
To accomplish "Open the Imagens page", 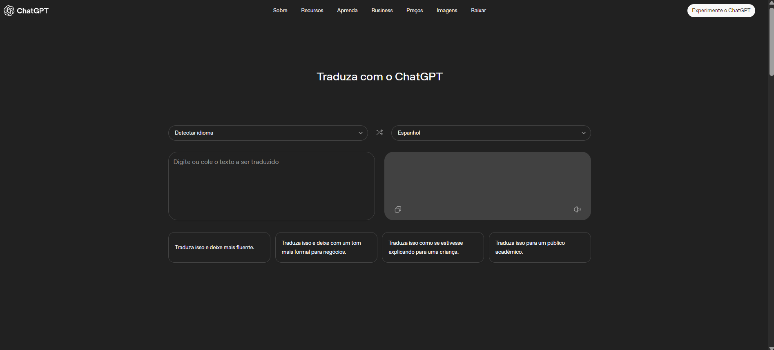I will (447, 11).
